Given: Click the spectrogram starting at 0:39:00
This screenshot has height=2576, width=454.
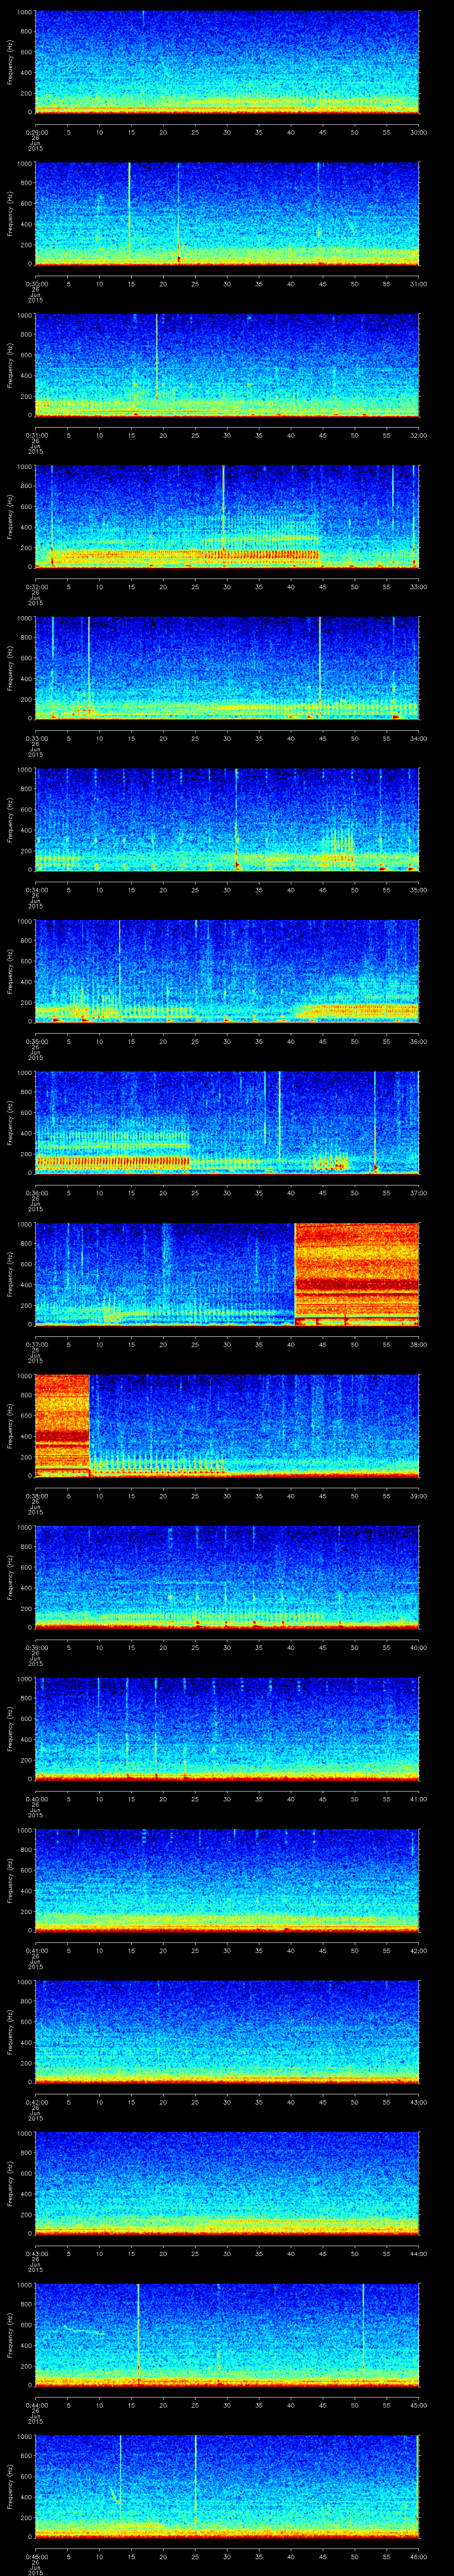Looking at the screenshot, I should [227, 1577].
